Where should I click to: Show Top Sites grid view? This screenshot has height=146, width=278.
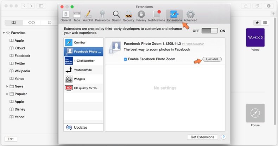(x=265, y=23)
